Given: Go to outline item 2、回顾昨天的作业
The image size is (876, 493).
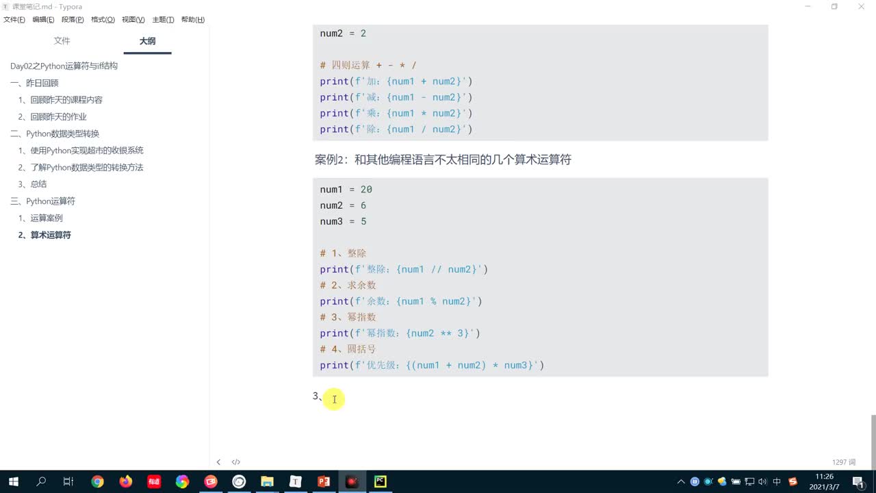Looking at the screenshot, I should [53, 116].
